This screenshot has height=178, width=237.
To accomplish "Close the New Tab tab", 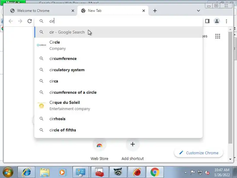I will (x=144, y=11).
